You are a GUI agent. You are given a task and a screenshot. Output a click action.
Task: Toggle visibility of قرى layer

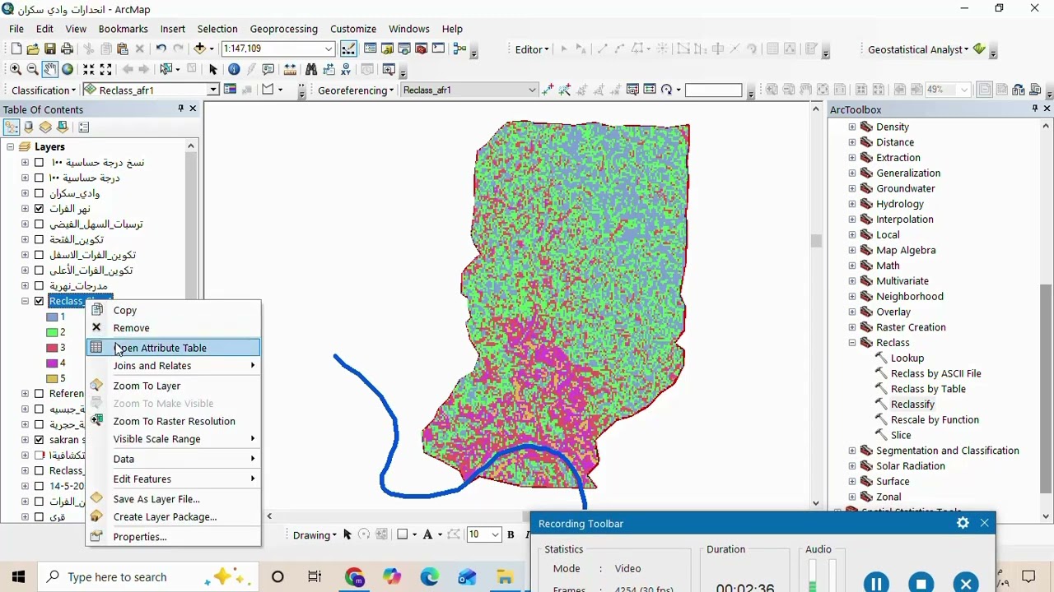39,516
